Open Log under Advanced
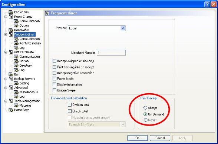This screenshot has height=144, width=218. 22,97
